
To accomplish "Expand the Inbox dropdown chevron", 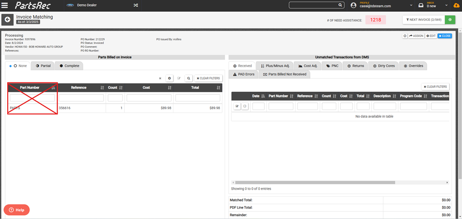I will tap(447, 5).
